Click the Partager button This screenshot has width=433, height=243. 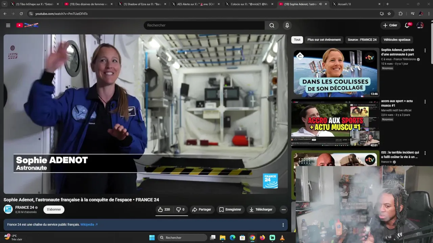(202, 210)
